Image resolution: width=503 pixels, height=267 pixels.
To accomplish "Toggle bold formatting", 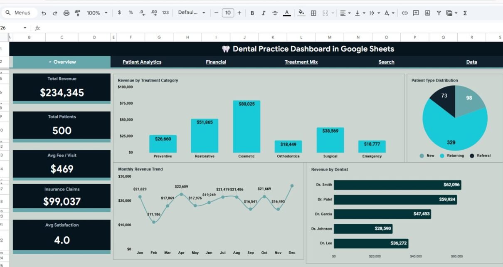I will click(x=252, y=13).
